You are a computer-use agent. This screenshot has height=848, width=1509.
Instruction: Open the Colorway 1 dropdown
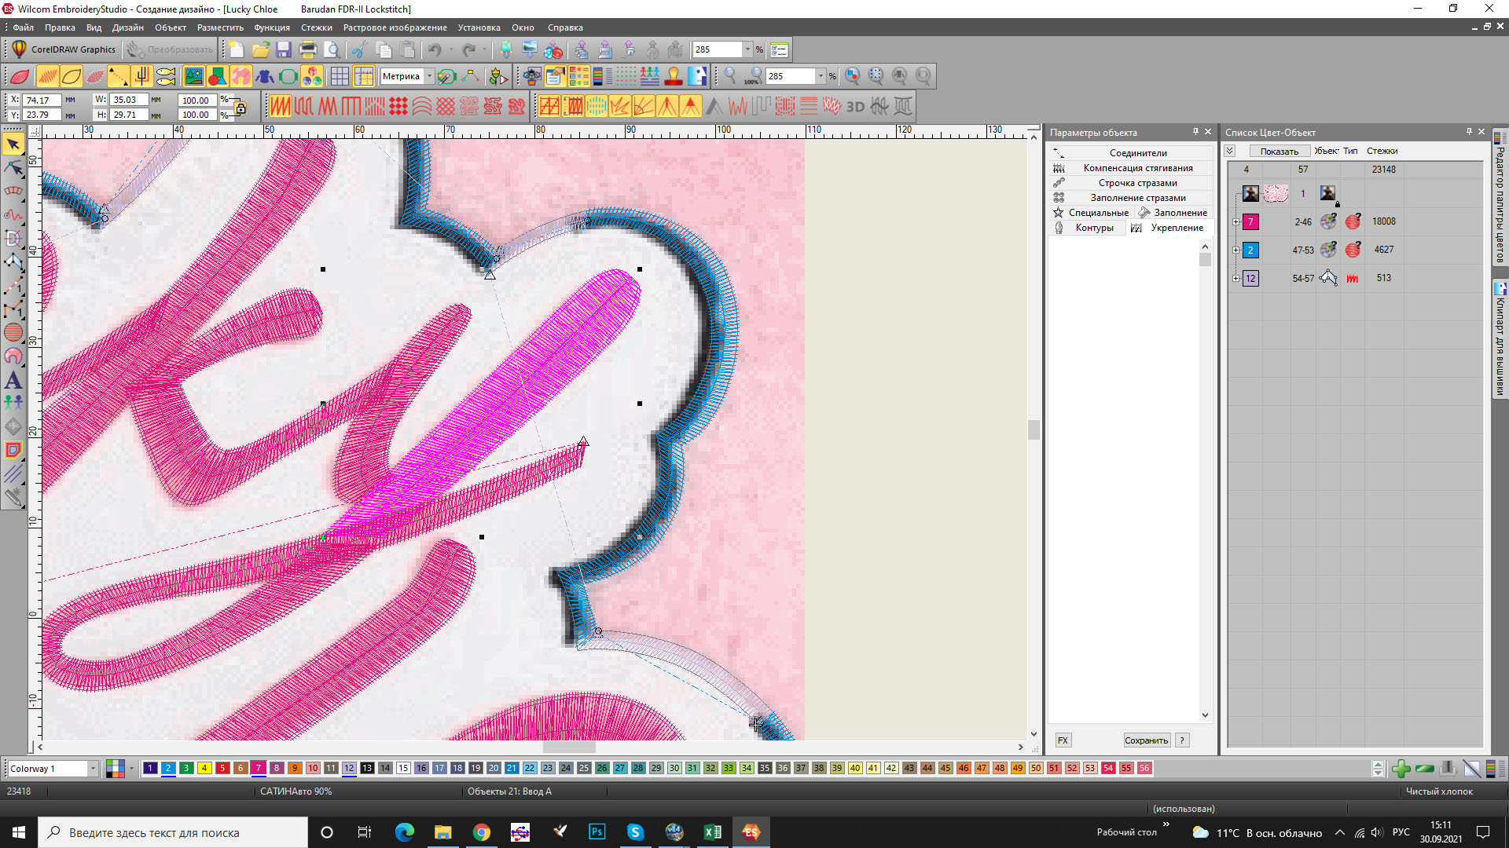(93, 769)
